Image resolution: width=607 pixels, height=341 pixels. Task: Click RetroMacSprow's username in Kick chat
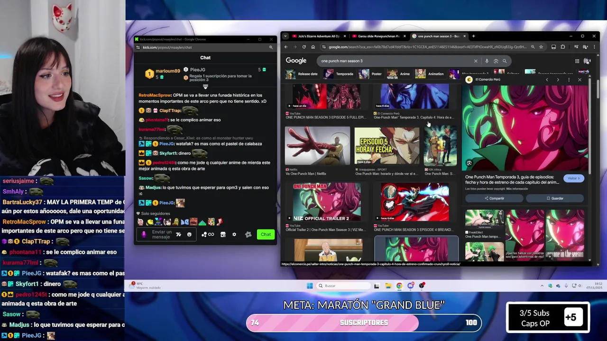click(x=155, y=95)
